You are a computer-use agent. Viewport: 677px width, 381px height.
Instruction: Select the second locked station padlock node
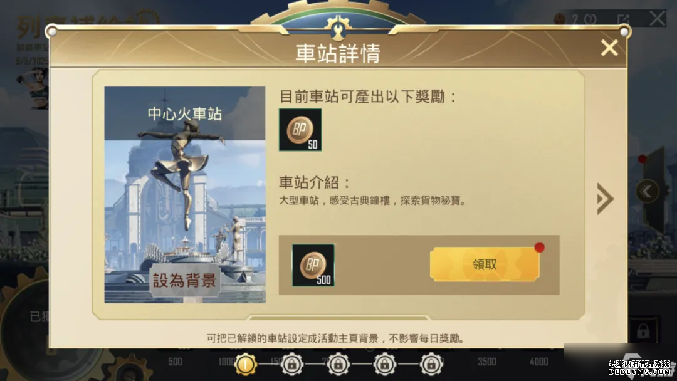(338, 364)
